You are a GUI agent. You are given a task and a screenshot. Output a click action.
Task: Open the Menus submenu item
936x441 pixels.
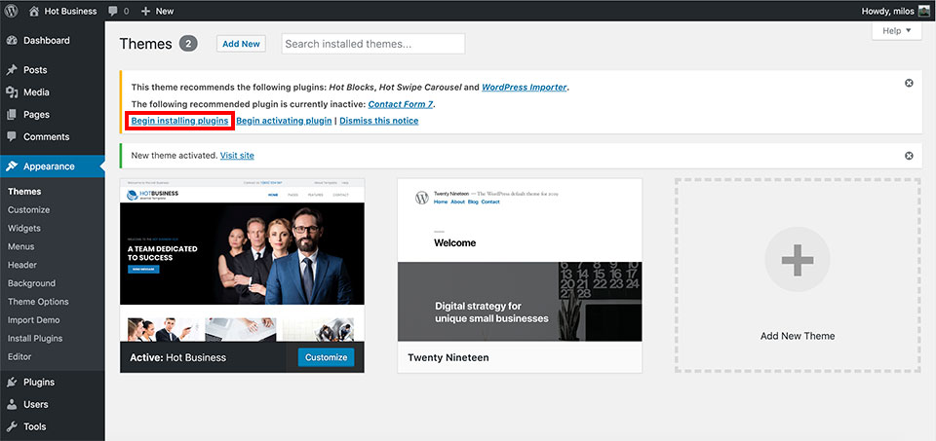pos(20,246)
